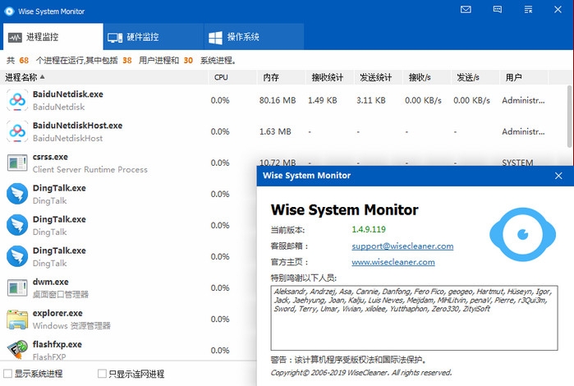Viewport: 574px width, 386px height.
Task: Sort by 进程名称 column header
Action: (x=104, y=77)
